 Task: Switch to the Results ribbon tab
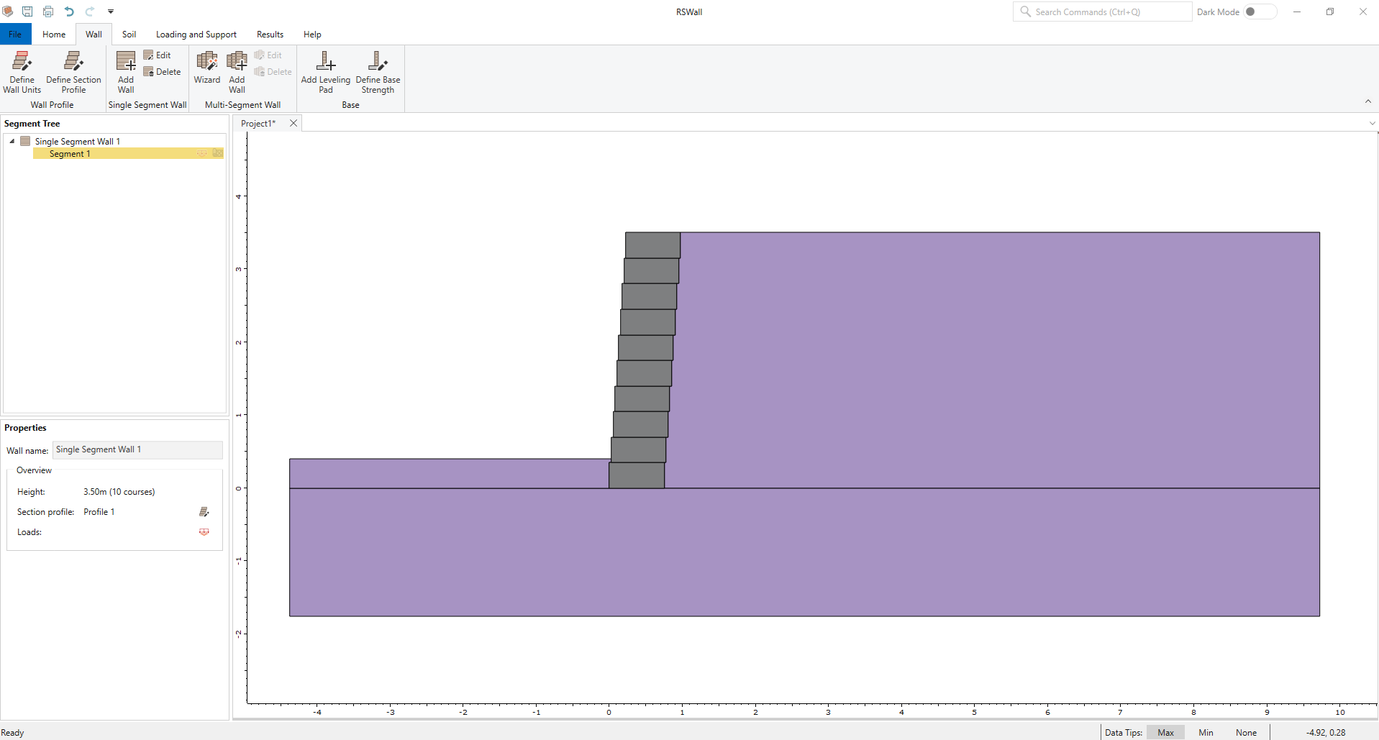point(270,35)
